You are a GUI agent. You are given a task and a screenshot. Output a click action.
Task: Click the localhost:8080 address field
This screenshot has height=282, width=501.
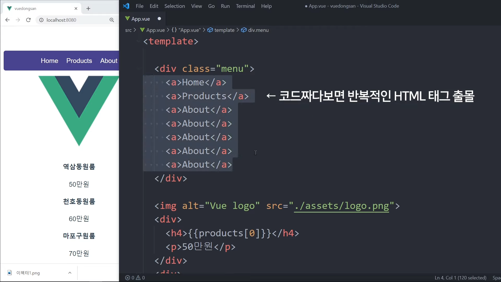coord(61,20)
